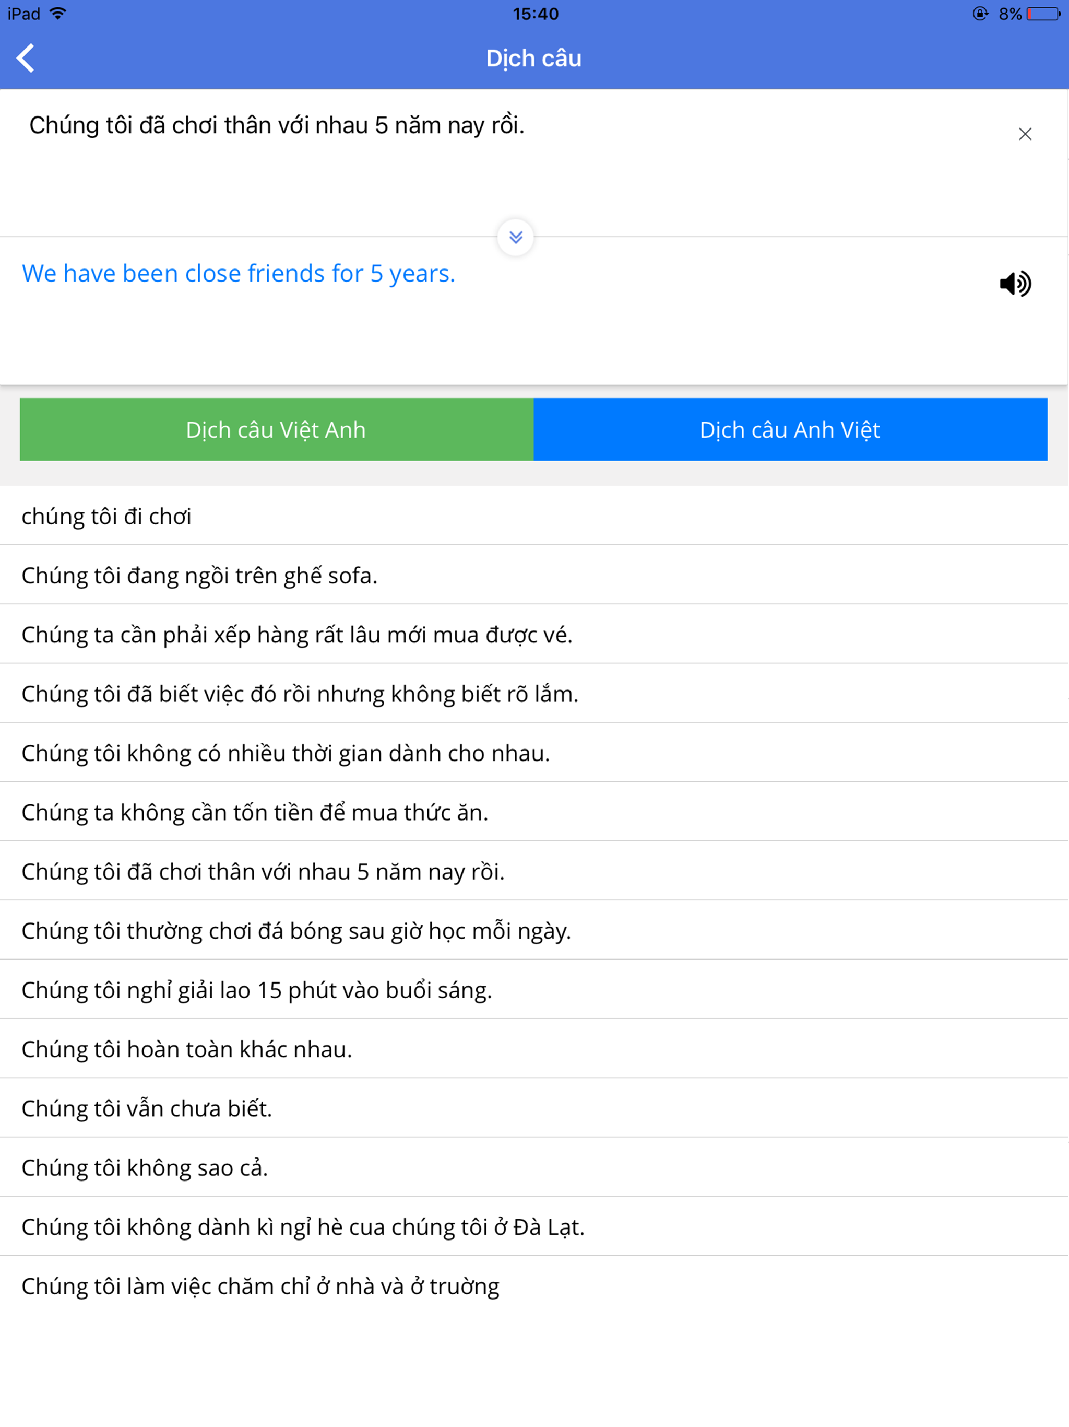Viewport: 1069px width, 1427px height.
Task: Choose 'Chúng tôi hoàn toàn khác nhau.'
Action: click(534, 1049)
